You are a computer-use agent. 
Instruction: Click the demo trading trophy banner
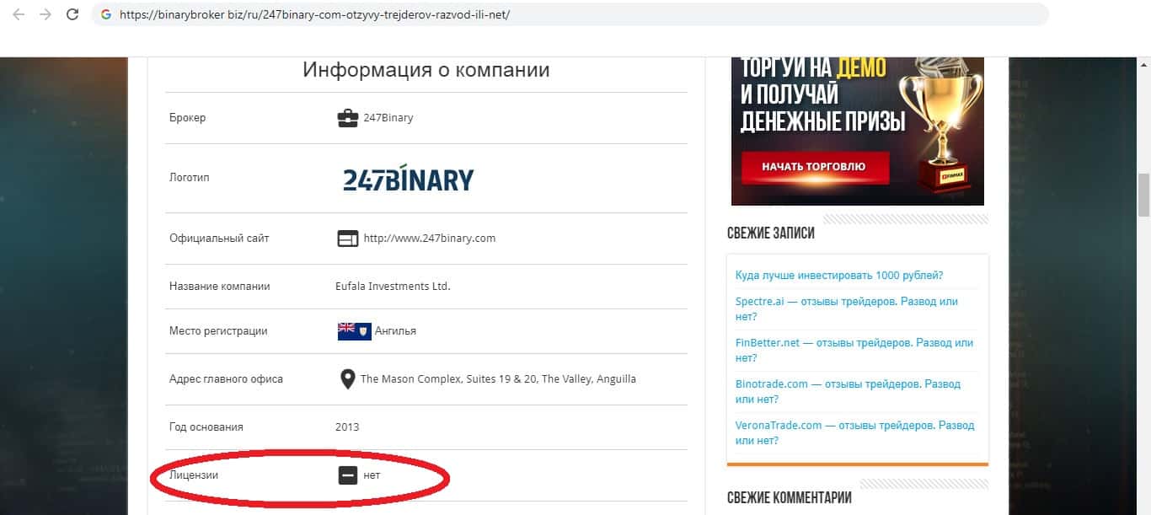coord(858,131)
